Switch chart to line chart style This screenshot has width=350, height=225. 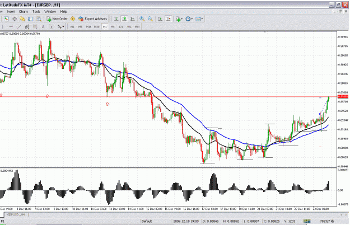pos(133,19)
